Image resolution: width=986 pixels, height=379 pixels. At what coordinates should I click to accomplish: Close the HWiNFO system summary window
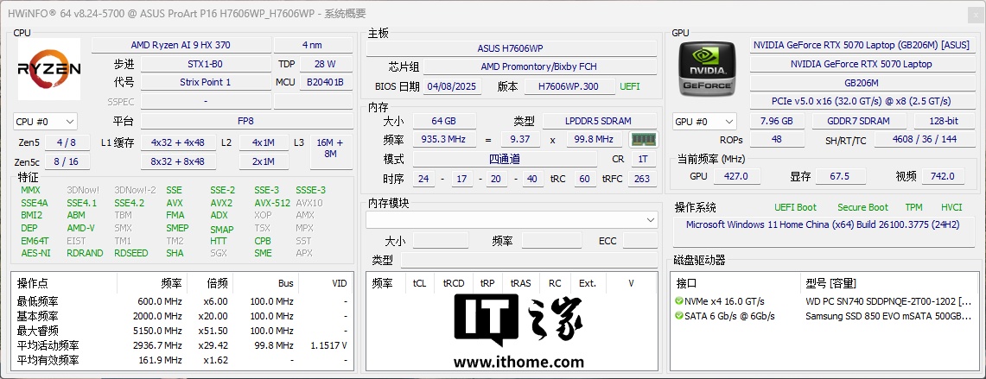(x=966, y=13)
